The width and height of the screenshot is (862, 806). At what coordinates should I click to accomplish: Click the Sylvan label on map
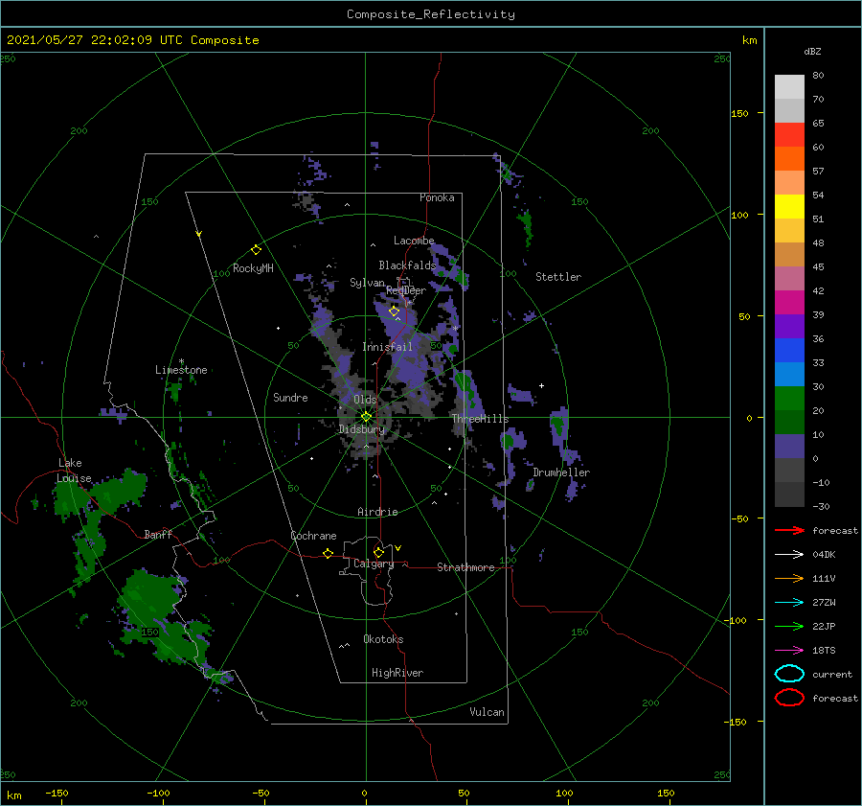pyautogui.click(x=367, y=283)
